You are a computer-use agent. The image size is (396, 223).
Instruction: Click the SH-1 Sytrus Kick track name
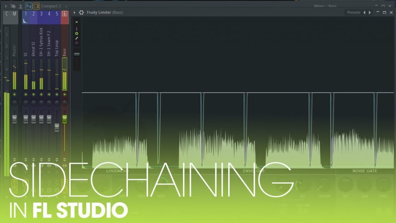[x=41, y=42]
